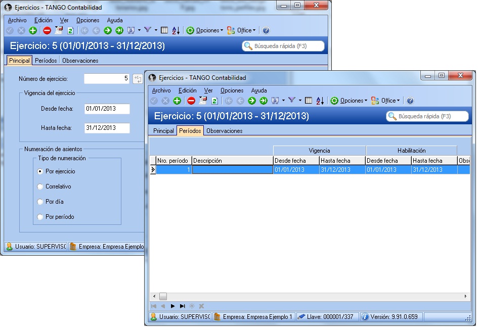The width and height of the screenshot is (480, 330).
Task: Click the clipboard copy icon in back window
Action: coord(59,30)
